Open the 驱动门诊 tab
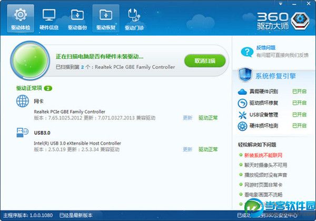This screenshot has height=221, width=316. (x=134, y=18)
